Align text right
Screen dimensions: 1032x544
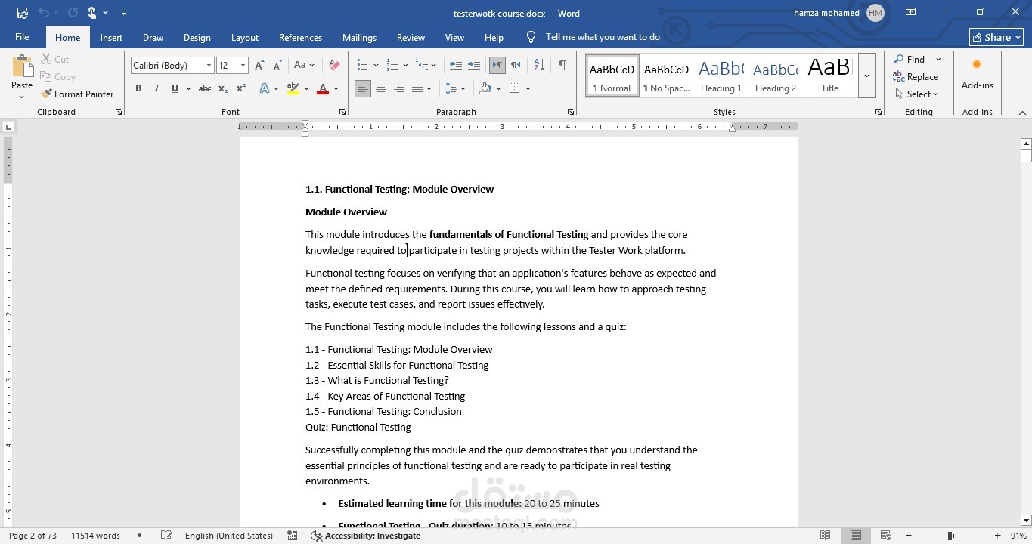click(399, 88)
